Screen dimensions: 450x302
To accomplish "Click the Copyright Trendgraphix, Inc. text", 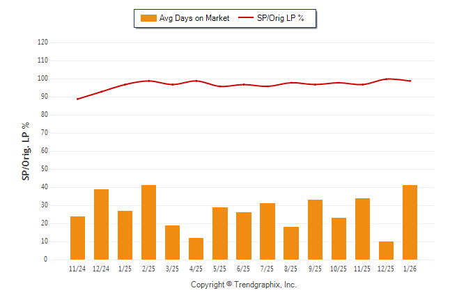I will tap(244, 285).
